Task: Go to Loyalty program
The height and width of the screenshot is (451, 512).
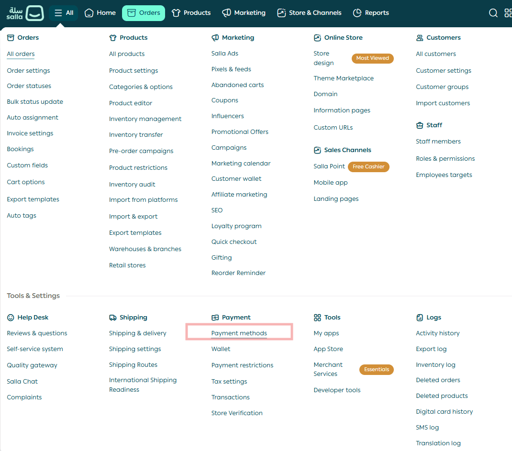Action: coord(236,226)
